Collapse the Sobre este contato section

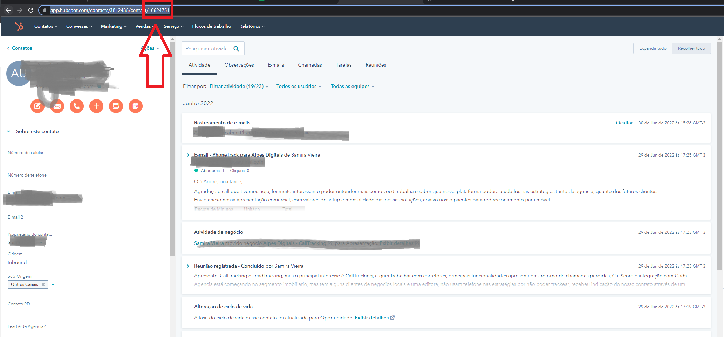[x=8, y=131]
